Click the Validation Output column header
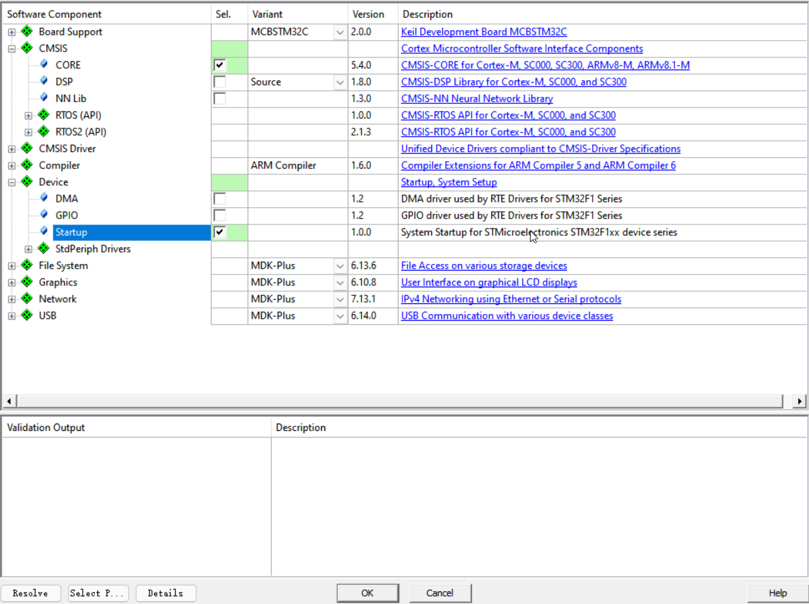Viewport: 809px width, 604px height. point(136,428)
